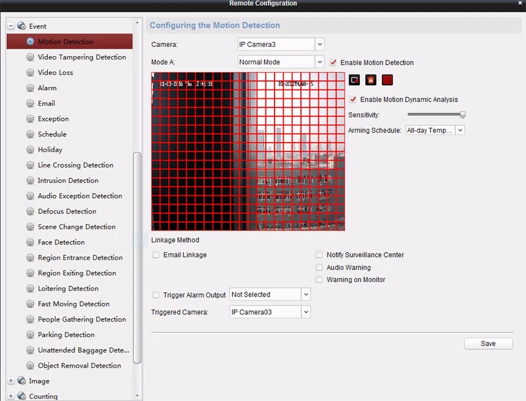Click gear icon next to Motion Detection
This screenshot has width=526, height=401.
tap(30, 41)
